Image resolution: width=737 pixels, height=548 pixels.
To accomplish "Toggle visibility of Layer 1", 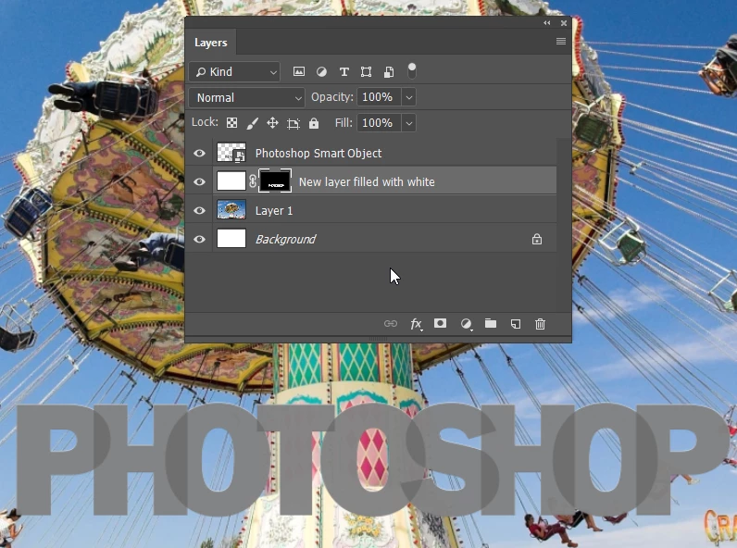I will 199,210.
